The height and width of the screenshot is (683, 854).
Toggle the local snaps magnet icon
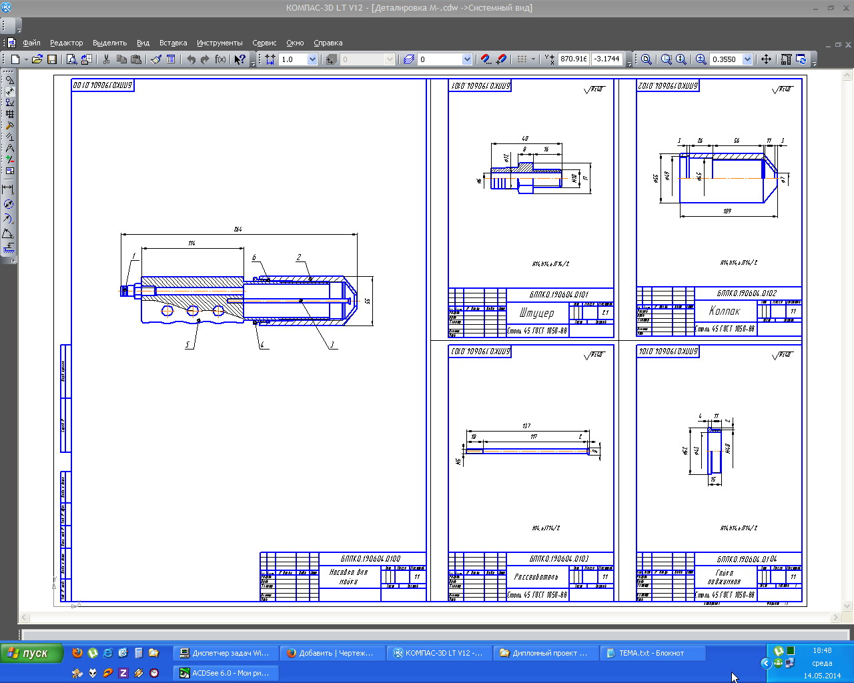pos(501,59)
